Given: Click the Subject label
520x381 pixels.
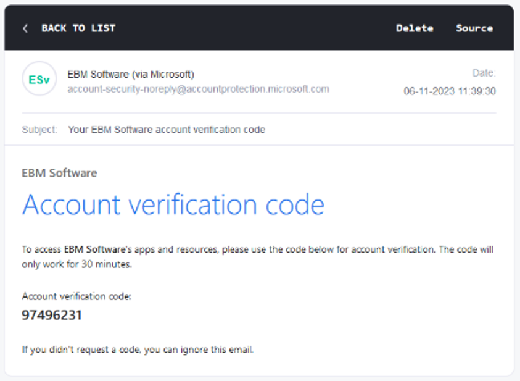Looking at the screenshot, I should pos(39,130).
